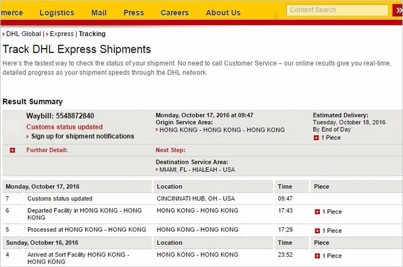Image resolution: width=403 pixels, height=267 pixels.
Task: Click the red search submit arrow button
Action: coord(398,10)
